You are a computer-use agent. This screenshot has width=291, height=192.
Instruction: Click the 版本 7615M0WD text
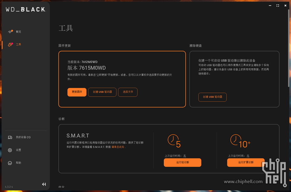coord(86,68)
